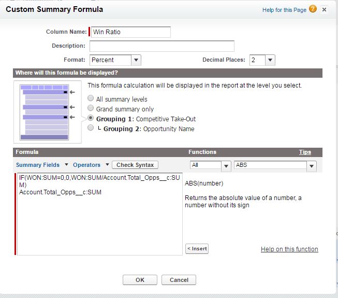Viewport: 338px width, 298px height.
Task: Expand the Summary Fields dropdown menu
Action: 42,165
